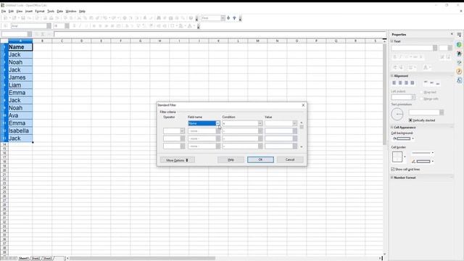Cancel the Standard Filter dialog

click(290, 159)
